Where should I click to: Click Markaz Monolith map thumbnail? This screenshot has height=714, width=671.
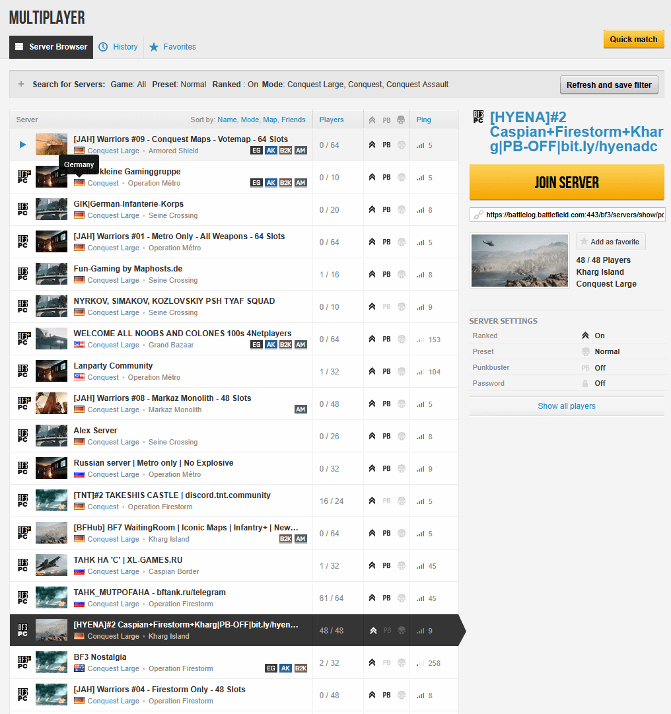(x=52, y=404)
